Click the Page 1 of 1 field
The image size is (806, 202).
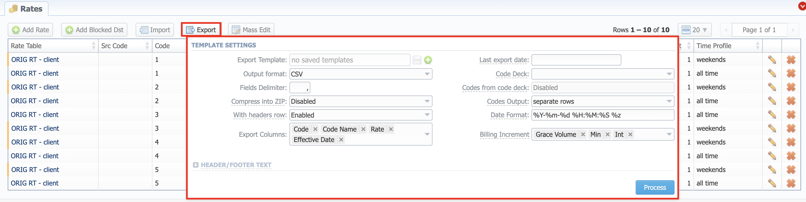coord(759,30)
